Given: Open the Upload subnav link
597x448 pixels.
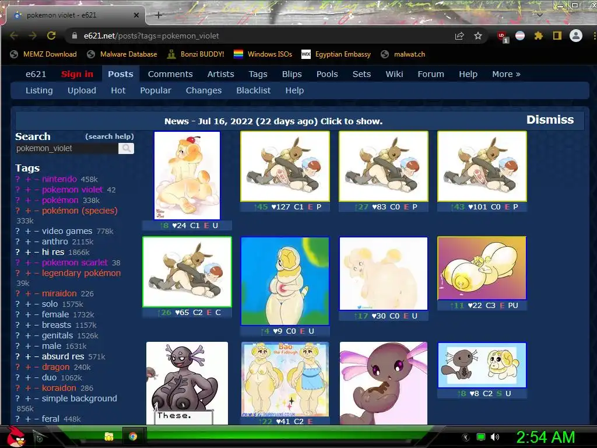Looking at the screenshot, I should [82, 90].
